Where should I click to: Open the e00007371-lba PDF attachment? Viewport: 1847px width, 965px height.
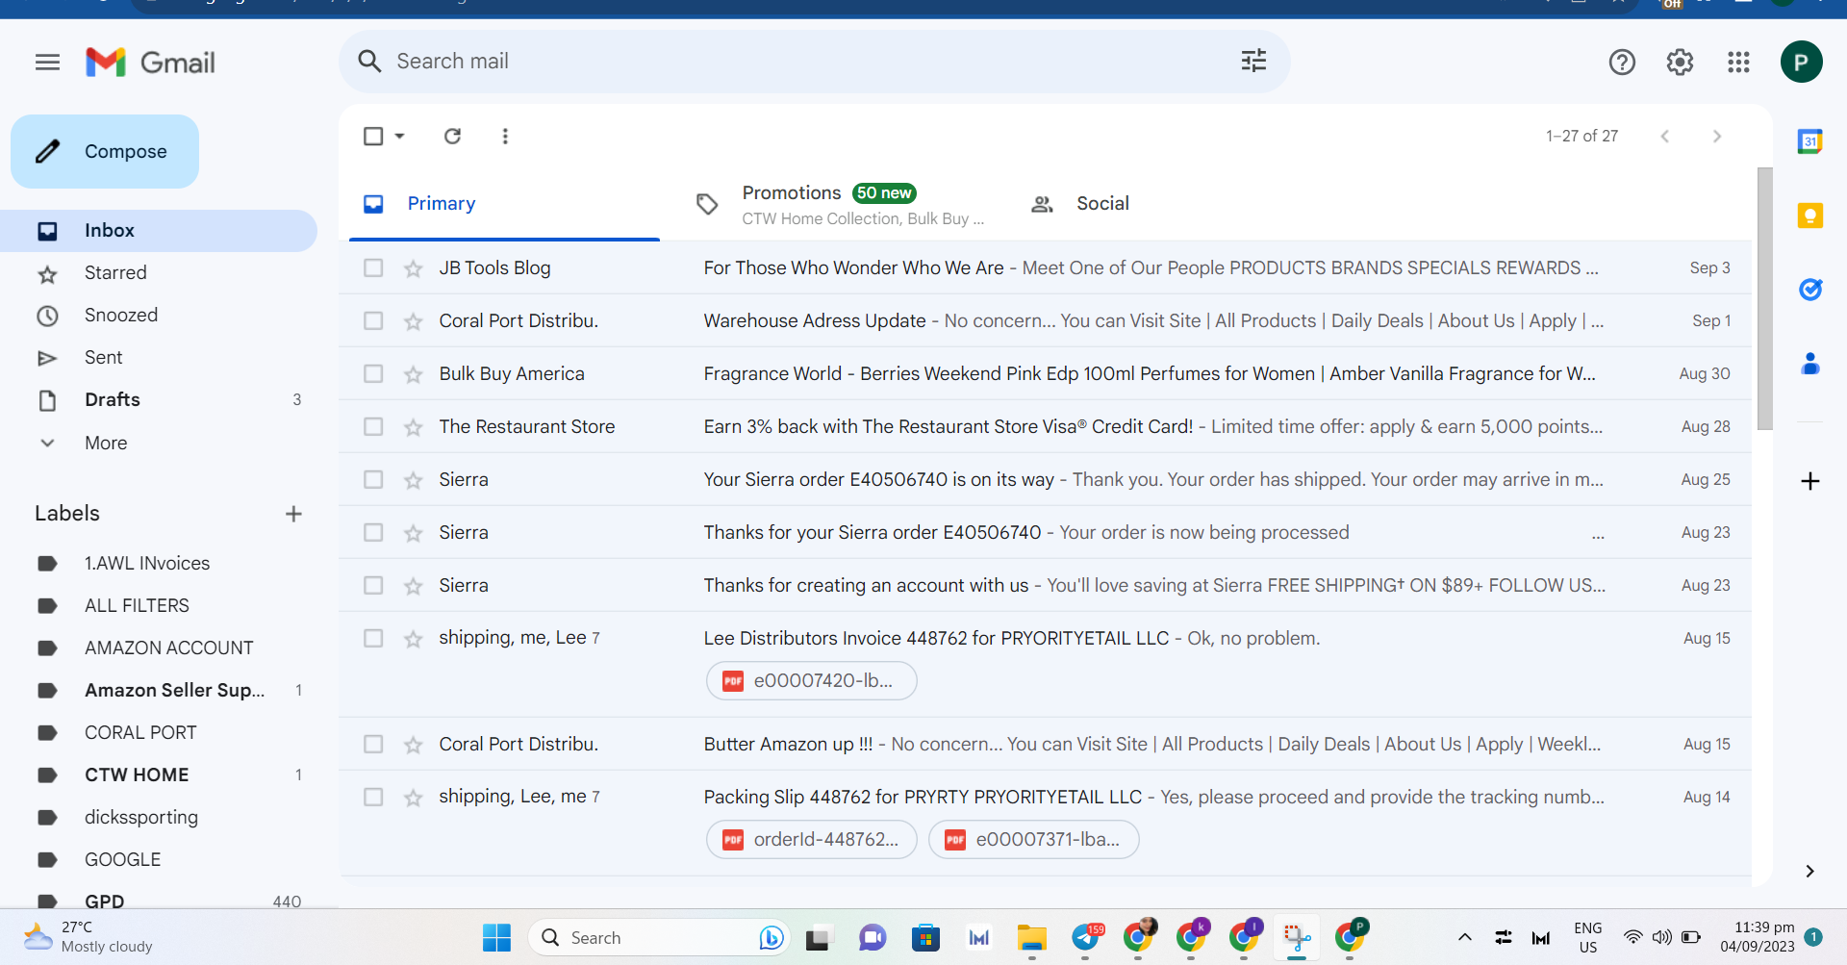(x=1034, y=840)
